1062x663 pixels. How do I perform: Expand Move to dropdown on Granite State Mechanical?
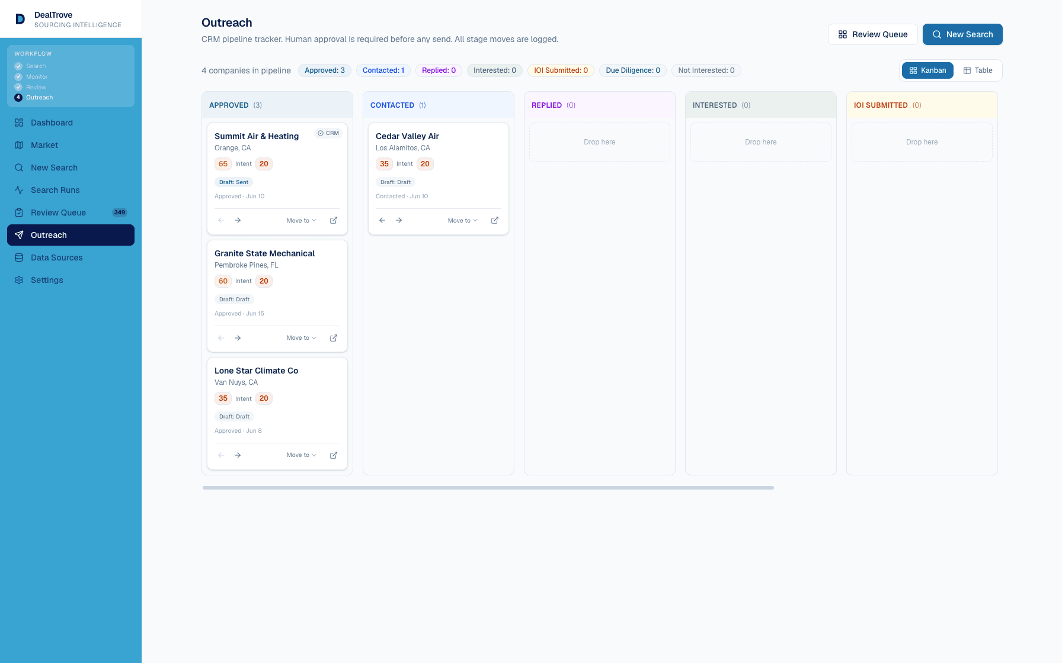click(302, 338)
